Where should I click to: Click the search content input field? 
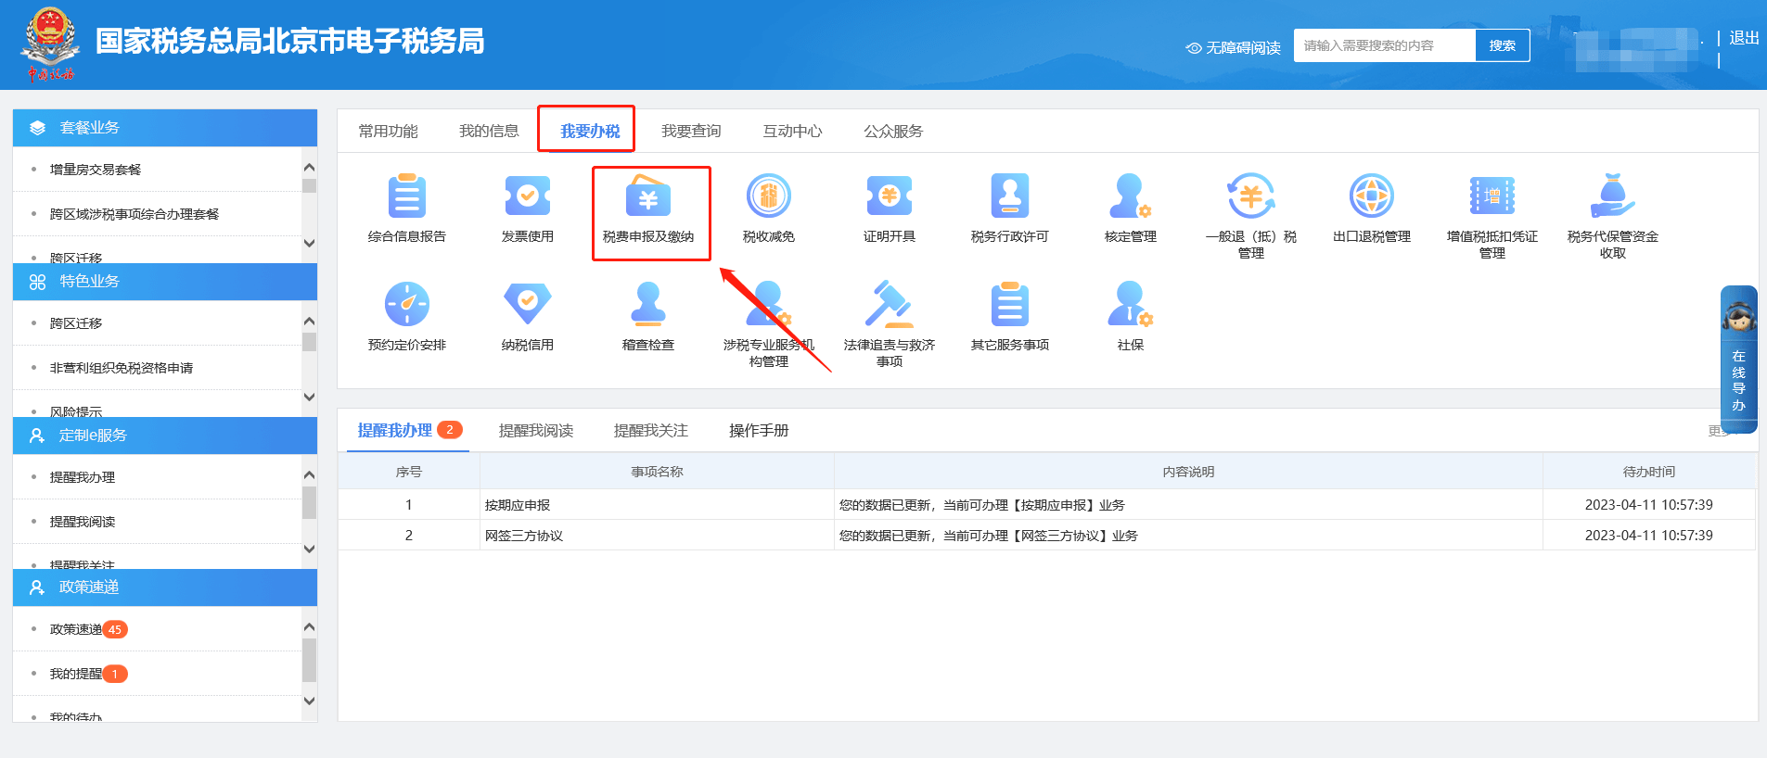[1385, 45]
